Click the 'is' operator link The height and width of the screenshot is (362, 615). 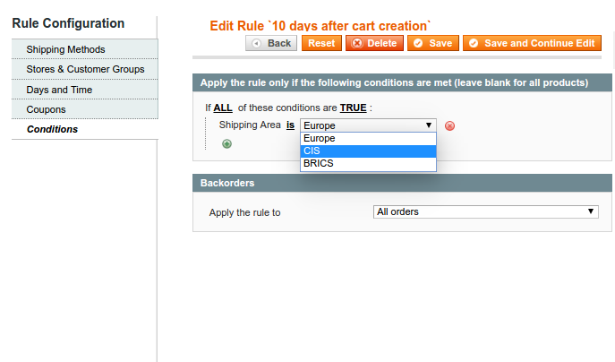pos(290,125)
